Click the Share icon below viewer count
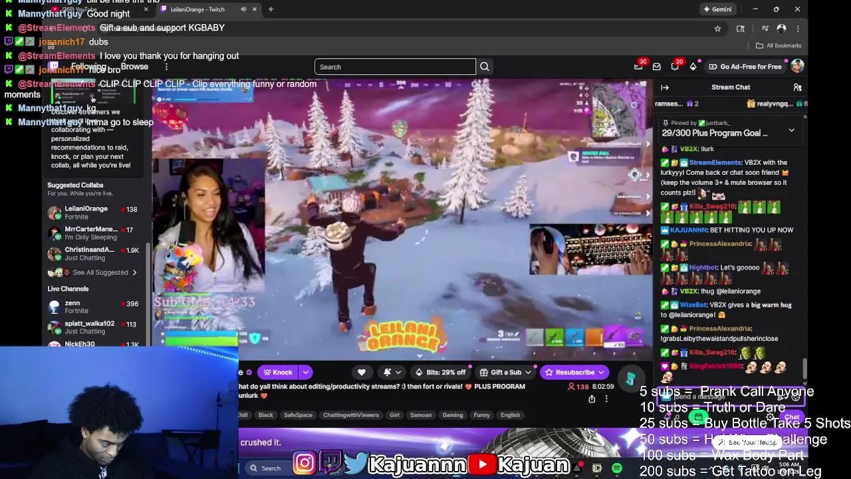 point(592,399)
